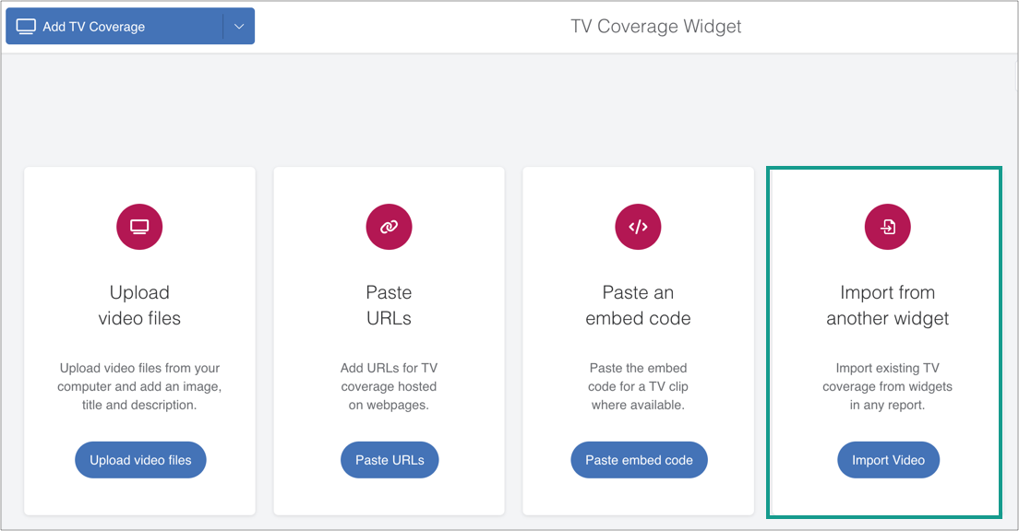1019x531 pixels.
Task: Select the Upload video files card heading
Action: [x=139, y=305]
